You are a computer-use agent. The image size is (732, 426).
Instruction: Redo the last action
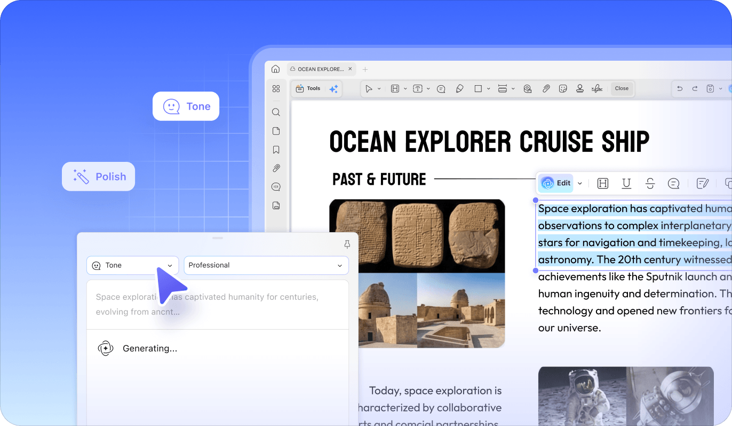tap(695, 89)
